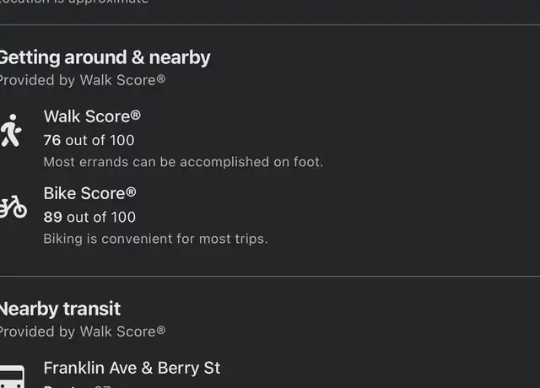Open the Bike Score® label
The image size is (540, 388).
click(x=90, y=193)
